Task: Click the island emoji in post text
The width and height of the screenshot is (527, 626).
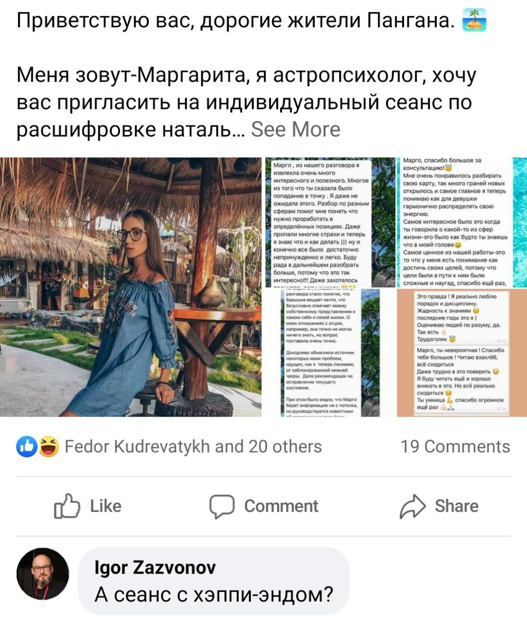Action: 474,20
